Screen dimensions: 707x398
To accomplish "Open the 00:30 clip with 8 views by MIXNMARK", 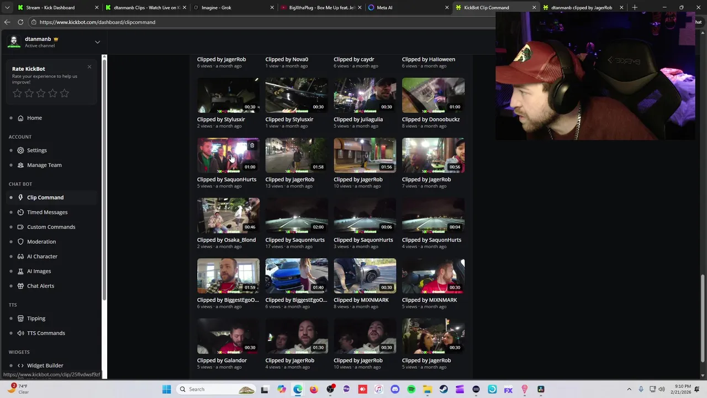I will click(x=365, y=276).
